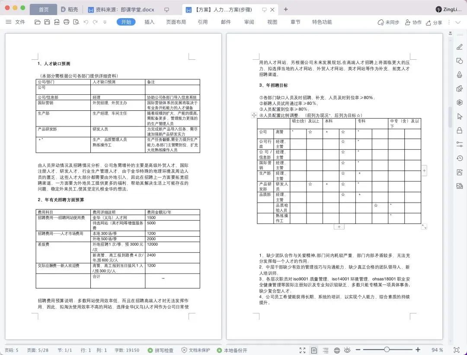The image size is (467, 355).
Task: Open the 插入 ribbon tab
Action: (x=149, y=22)
